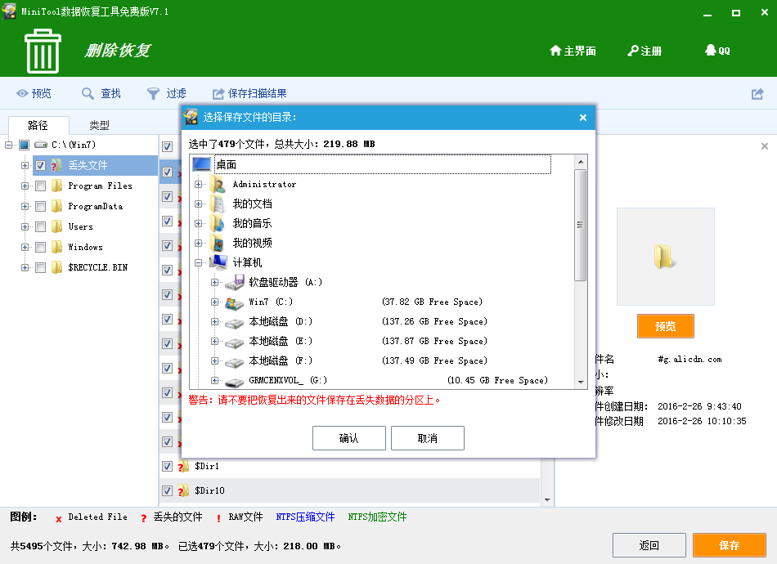Screen dimensions: 777x564
Task: Select the My Documents folder icon
Action: (218, 204)
